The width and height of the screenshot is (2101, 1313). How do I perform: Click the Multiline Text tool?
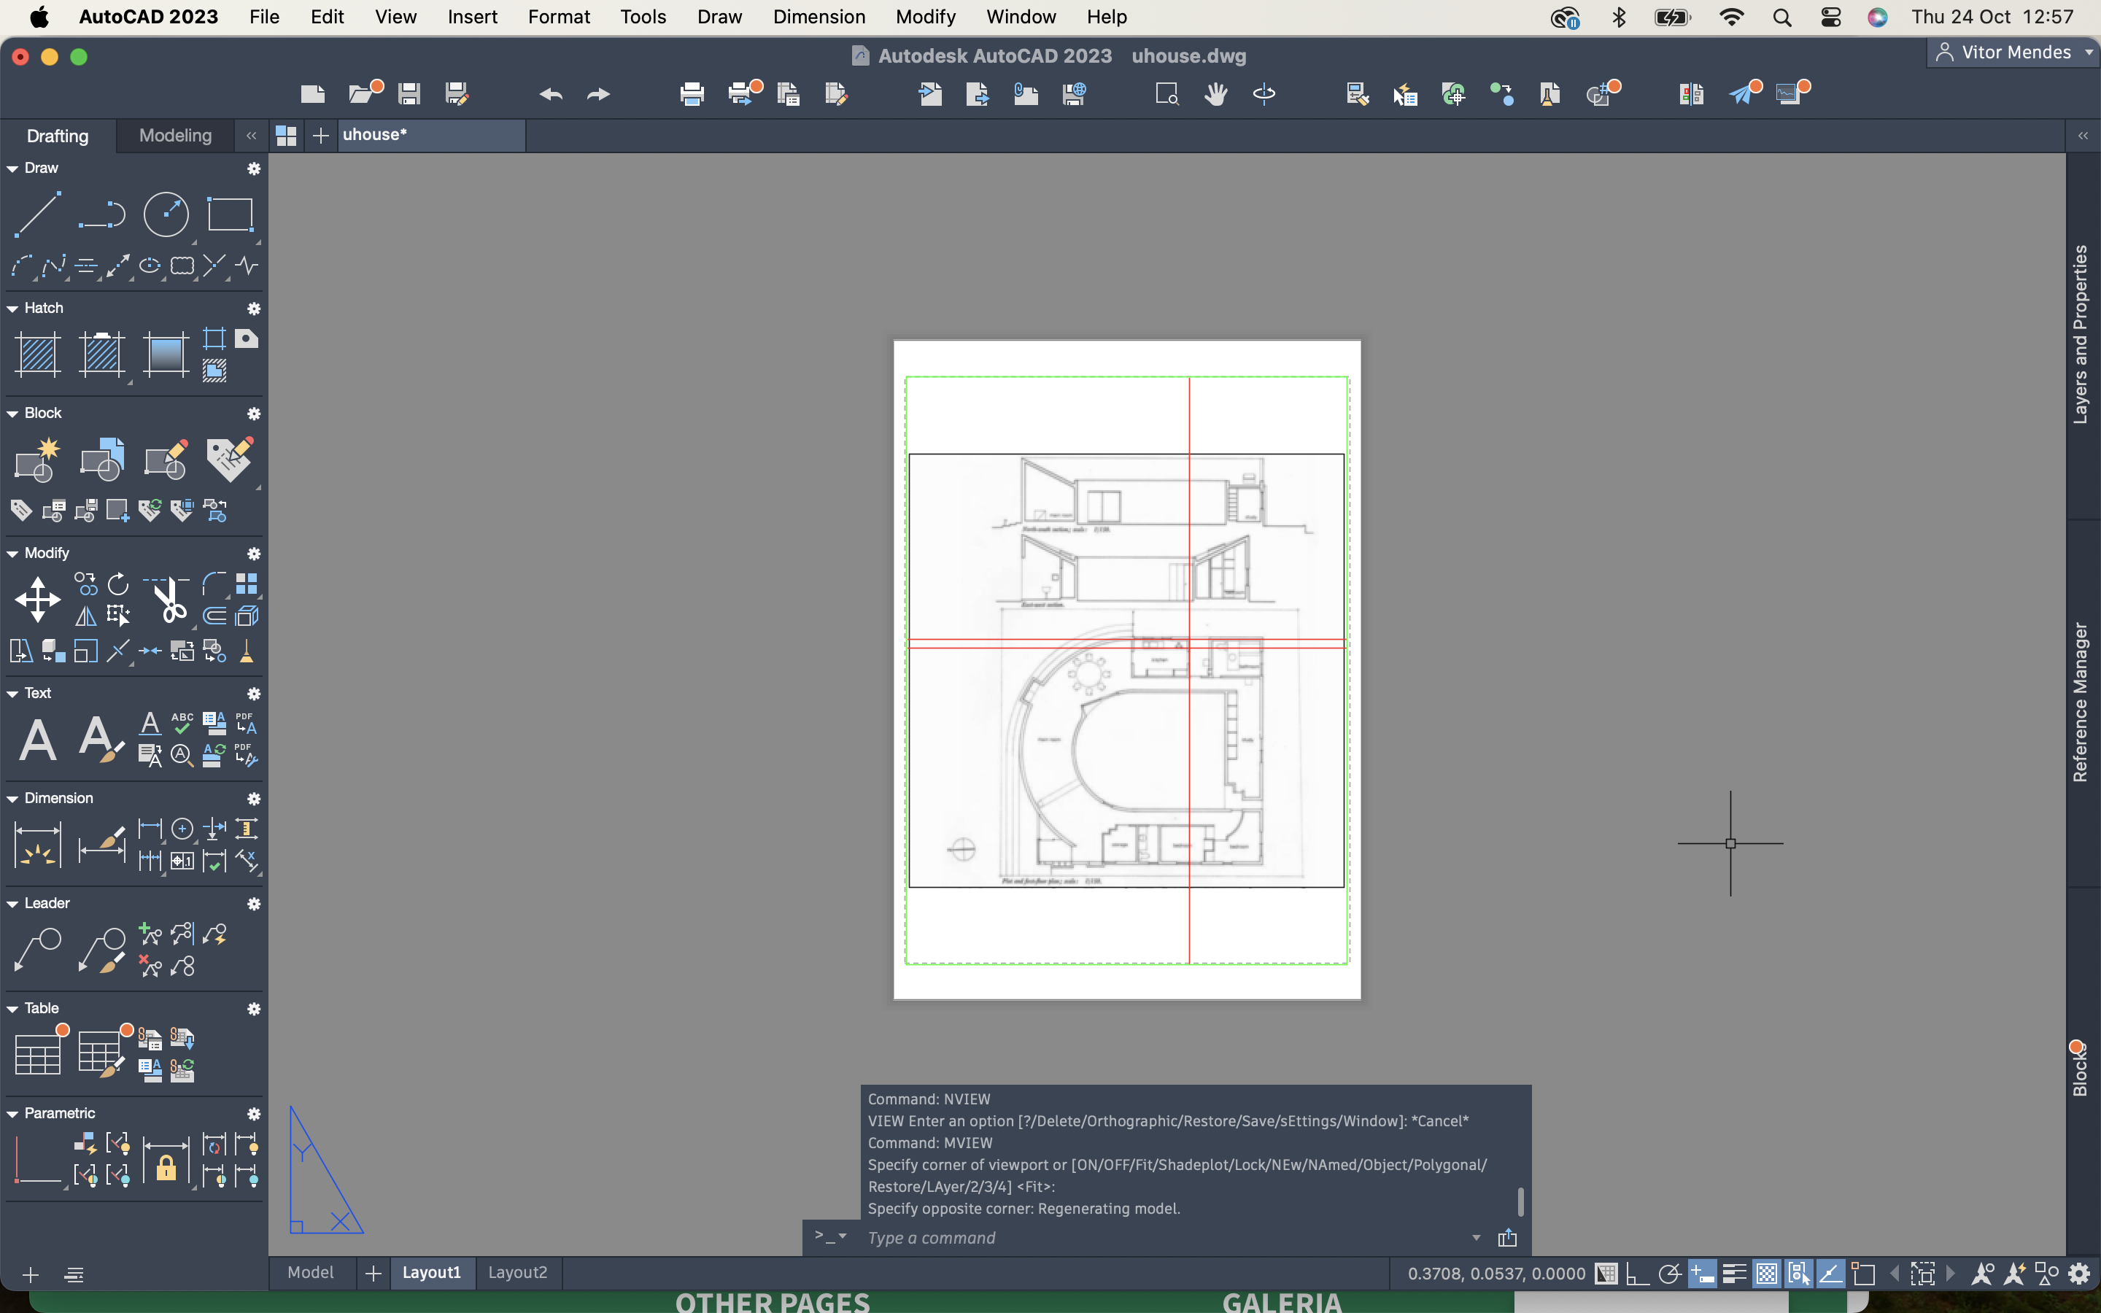(37, 739)
